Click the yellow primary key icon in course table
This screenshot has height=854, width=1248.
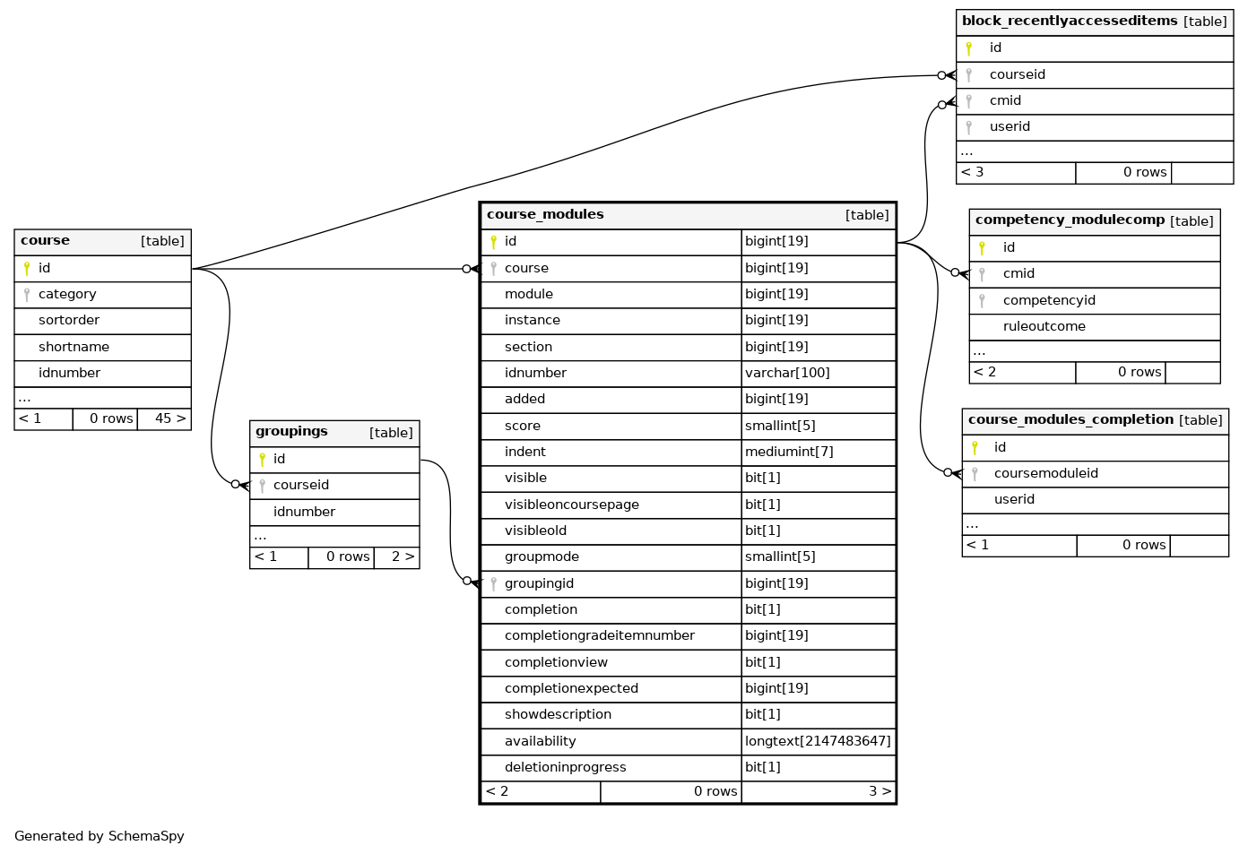pyautogui.click(x=27, y=268)
